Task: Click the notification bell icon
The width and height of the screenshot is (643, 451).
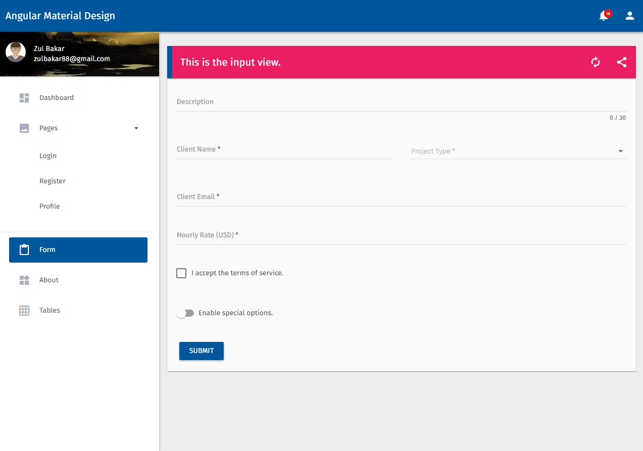Action: [604, 15]
